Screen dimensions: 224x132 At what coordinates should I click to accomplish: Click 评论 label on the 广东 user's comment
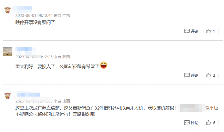point(195,31)
